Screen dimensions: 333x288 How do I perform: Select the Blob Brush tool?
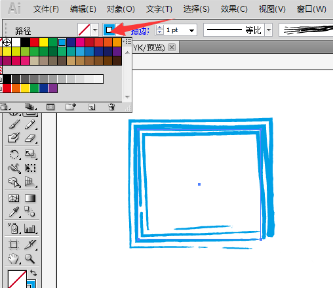pyautogui.click(x=14, y=138)
